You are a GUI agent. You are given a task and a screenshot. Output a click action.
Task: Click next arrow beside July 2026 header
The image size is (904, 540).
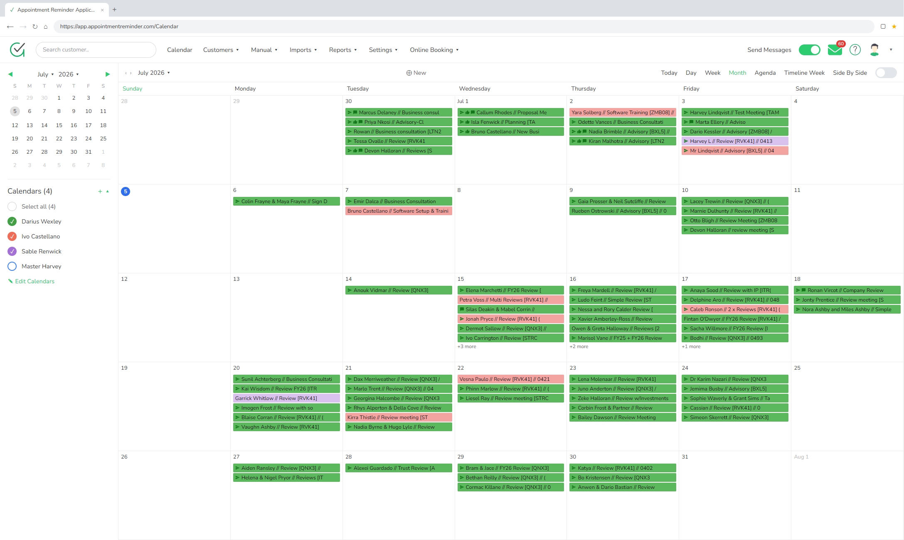(x=131, y=73)
